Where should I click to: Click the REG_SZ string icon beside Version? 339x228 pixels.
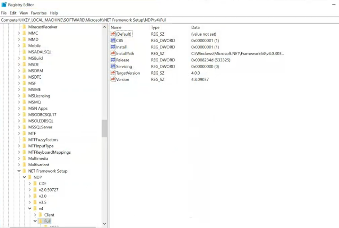click(x=114, y=79)
